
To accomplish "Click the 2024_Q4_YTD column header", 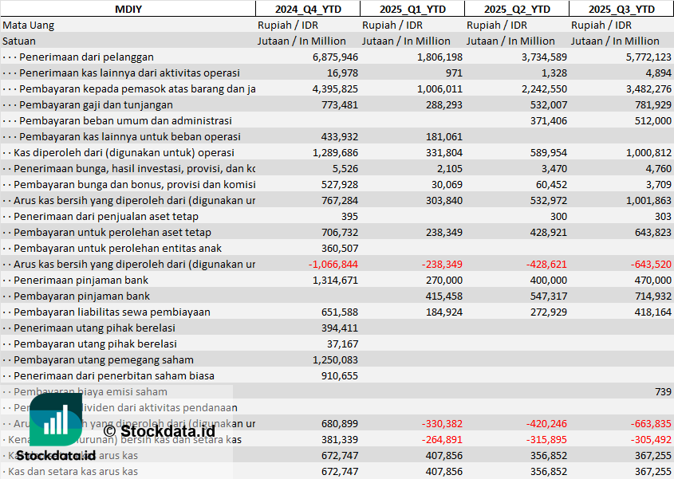I will pyautogui.click(x=308, y=9).
